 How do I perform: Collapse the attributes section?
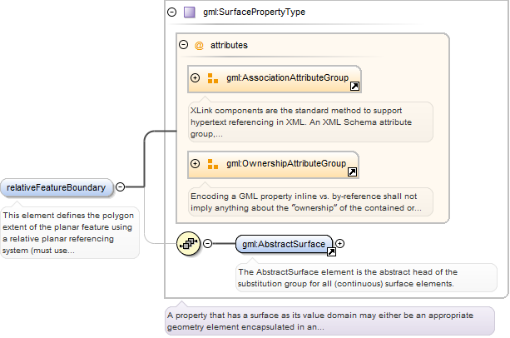(183, 45)
